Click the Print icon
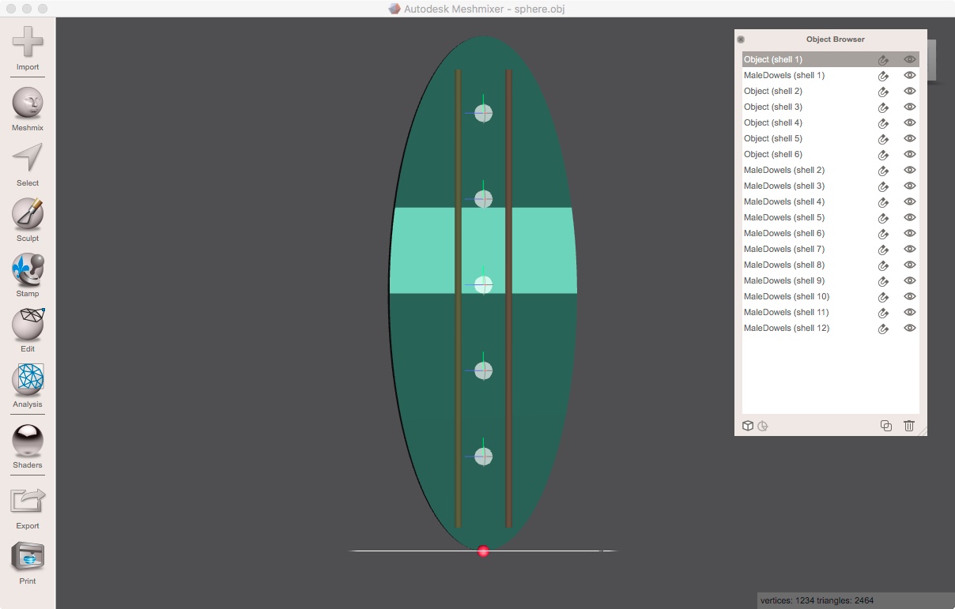This screenshot has height=609, width=955. click(28, 557)
